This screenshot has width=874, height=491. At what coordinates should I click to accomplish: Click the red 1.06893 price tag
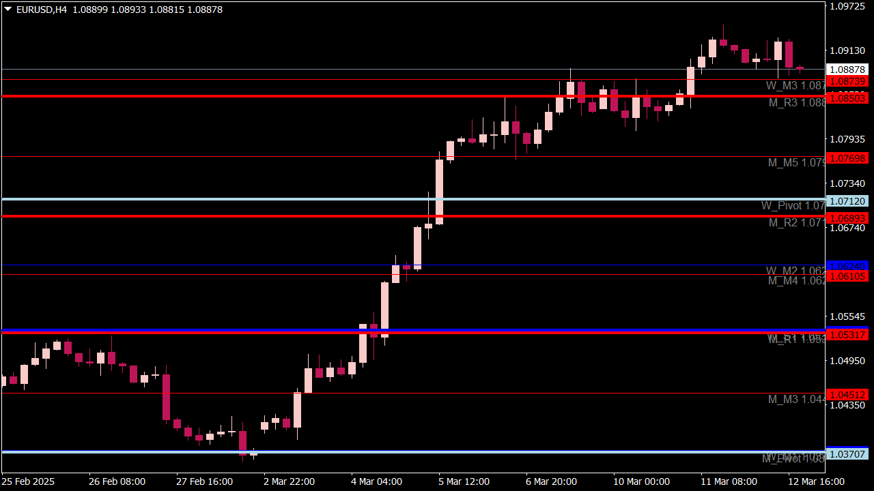click(x=847, y=218)
